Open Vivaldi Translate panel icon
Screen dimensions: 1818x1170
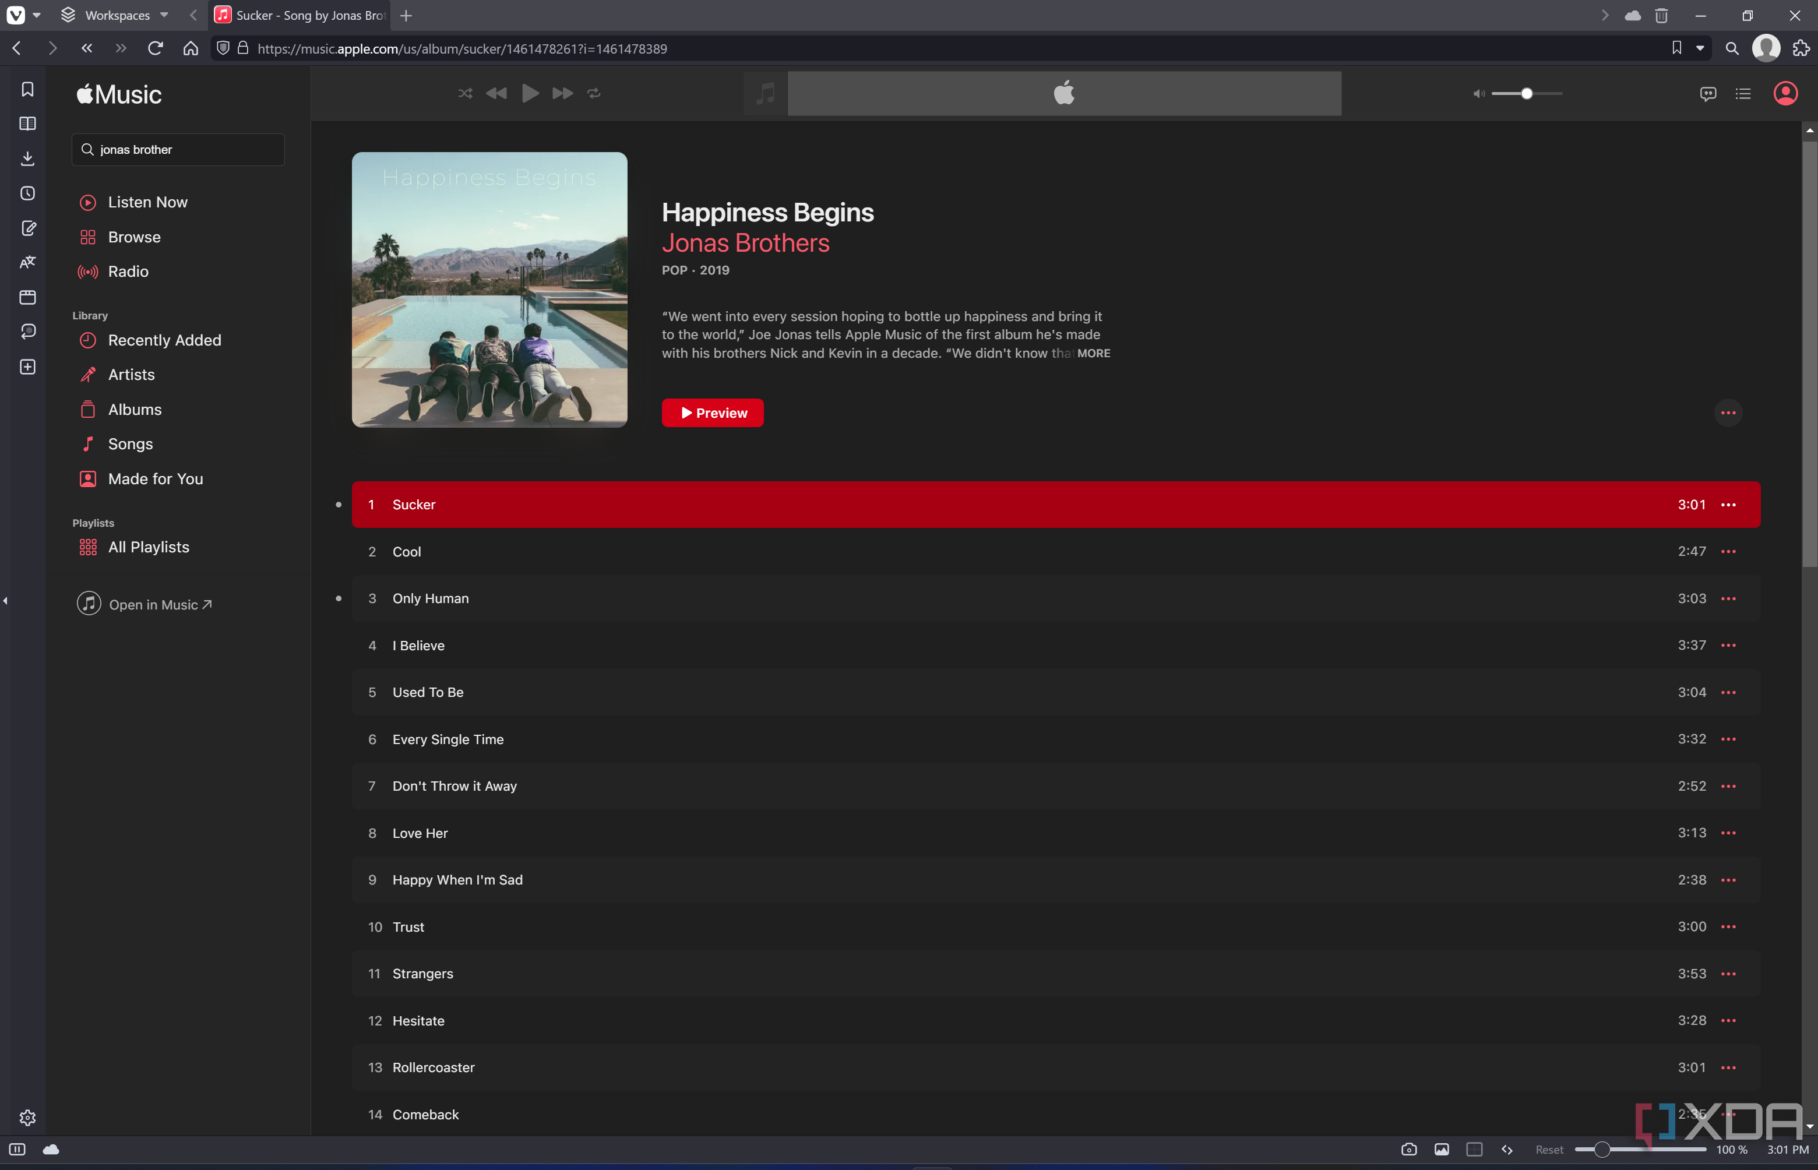(27, 262)
